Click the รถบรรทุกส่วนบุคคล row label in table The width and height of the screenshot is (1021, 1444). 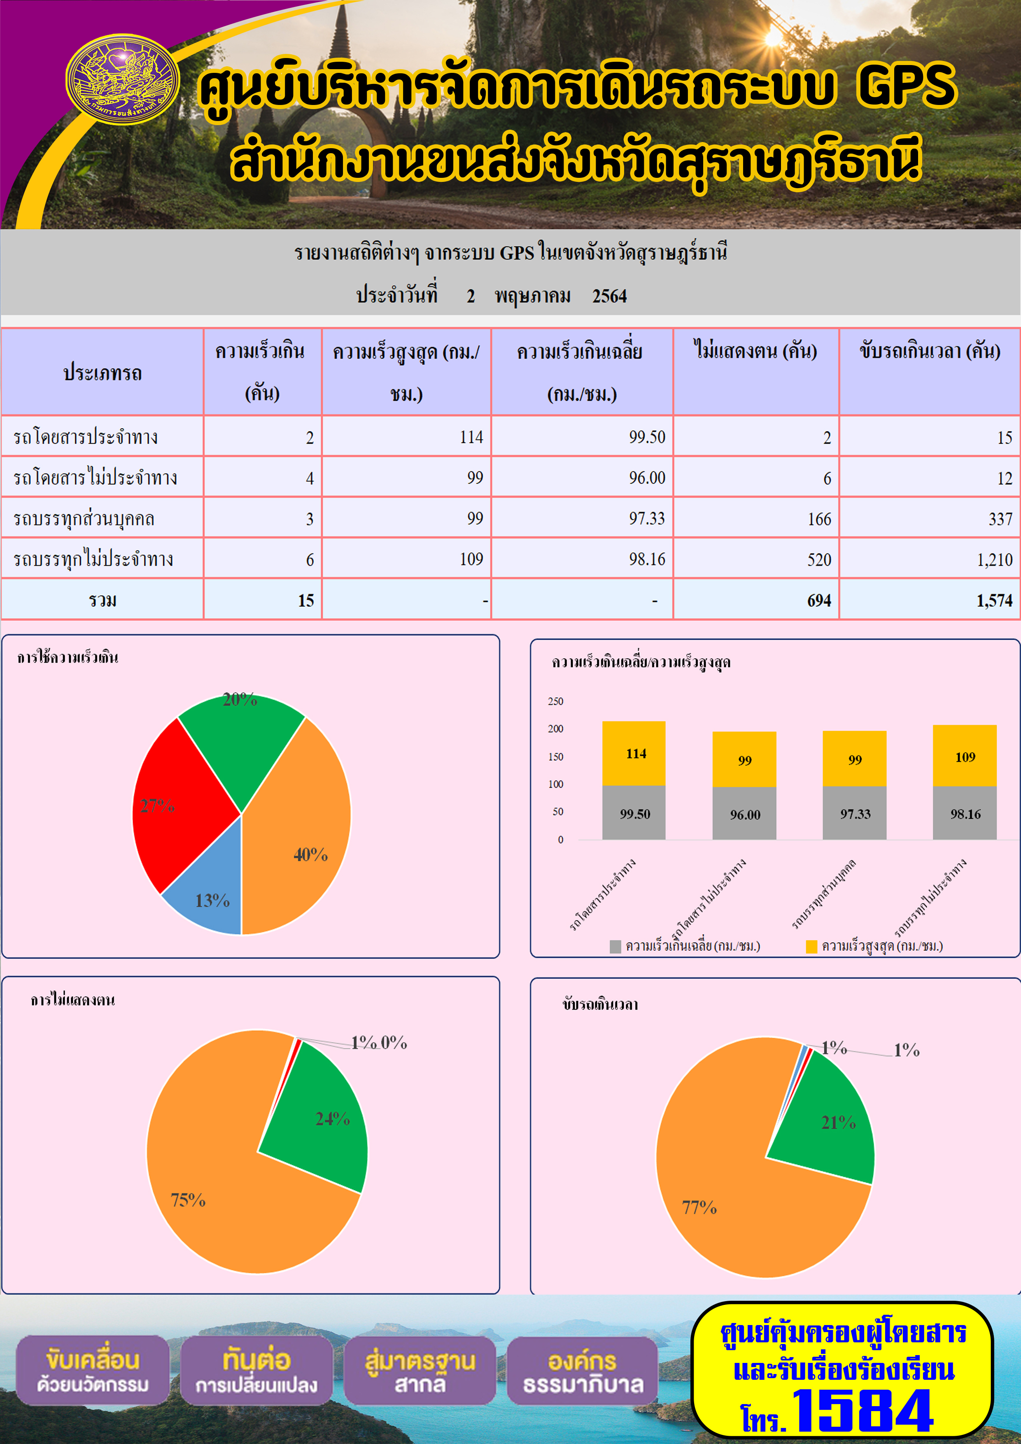[x=84, y=519]
